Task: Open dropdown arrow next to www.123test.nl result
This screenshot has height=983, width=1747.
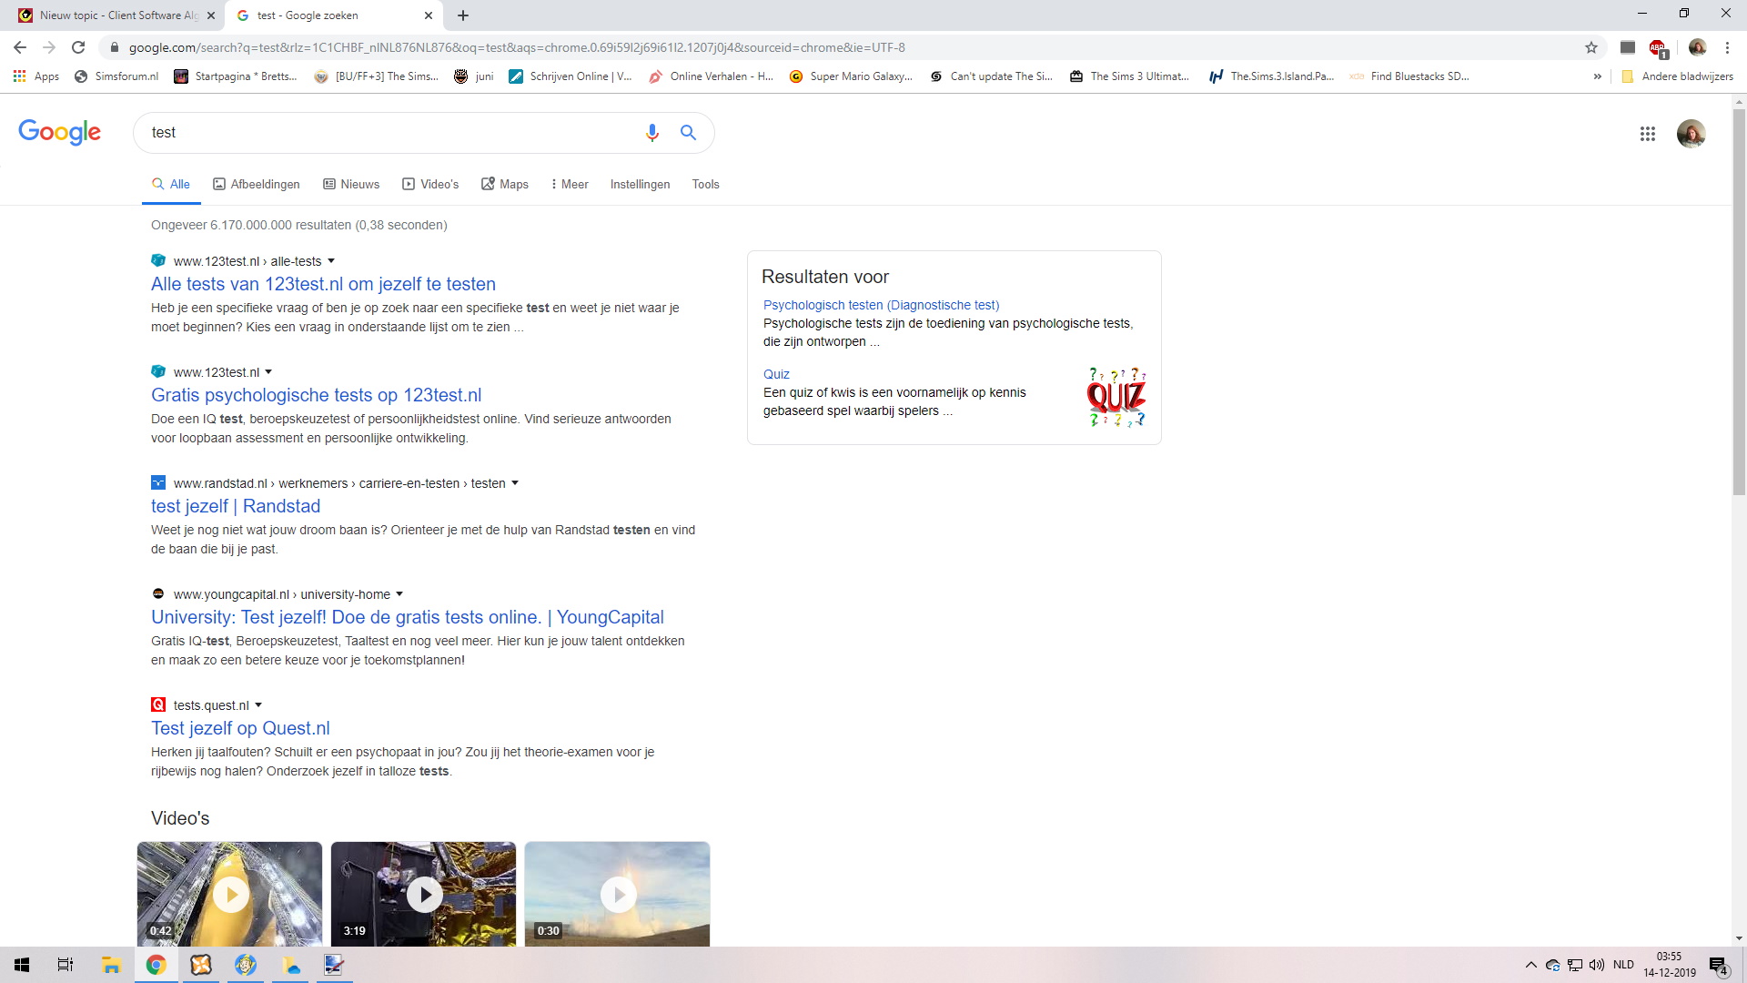Action: pyautogui.click(x=268, y=372)
